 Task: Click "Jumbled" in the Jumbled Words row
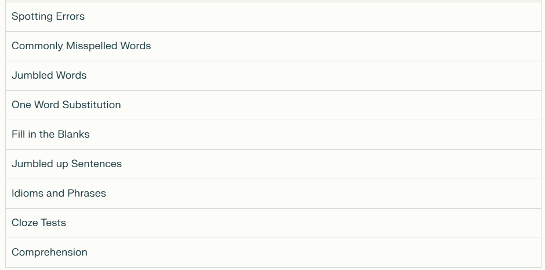tap(31, 76)
